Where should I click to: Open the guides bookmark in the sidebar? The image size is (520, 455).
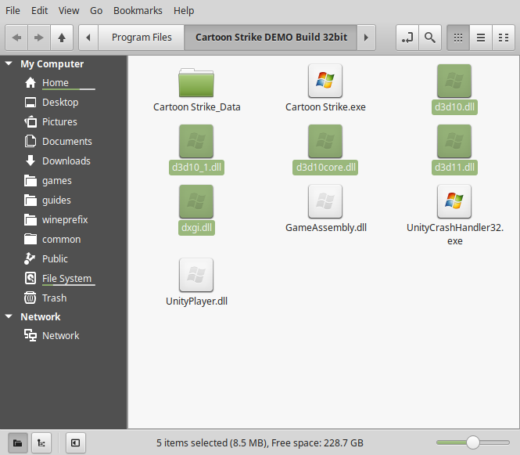[x=56, y=200]
